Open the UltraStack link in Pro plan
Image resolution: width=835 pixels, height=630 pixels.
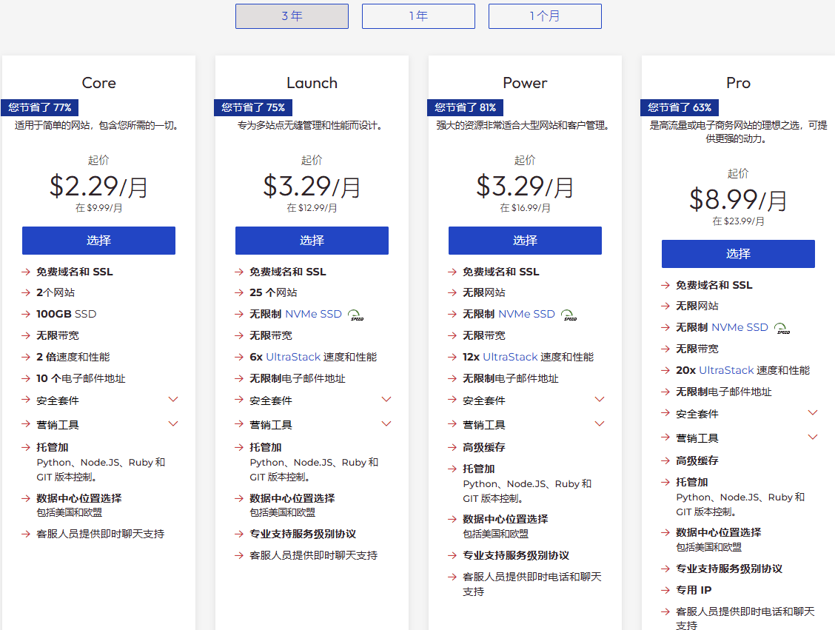[726, 370]
